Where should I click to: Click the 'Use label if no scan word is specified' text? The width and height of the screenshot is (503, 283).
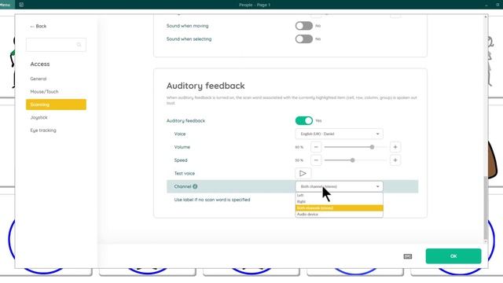(212, 200)
